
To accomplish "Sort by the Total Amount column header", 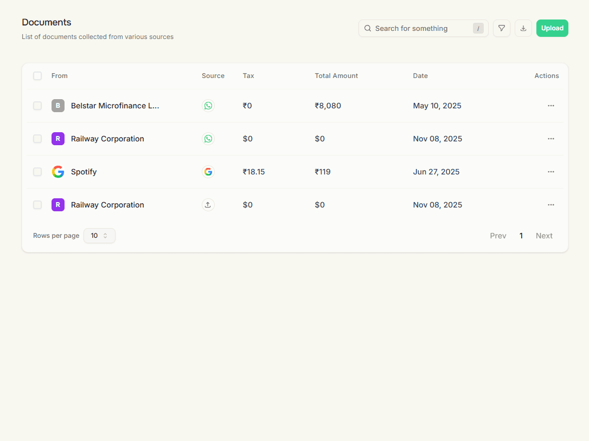I will pos(336,76).
